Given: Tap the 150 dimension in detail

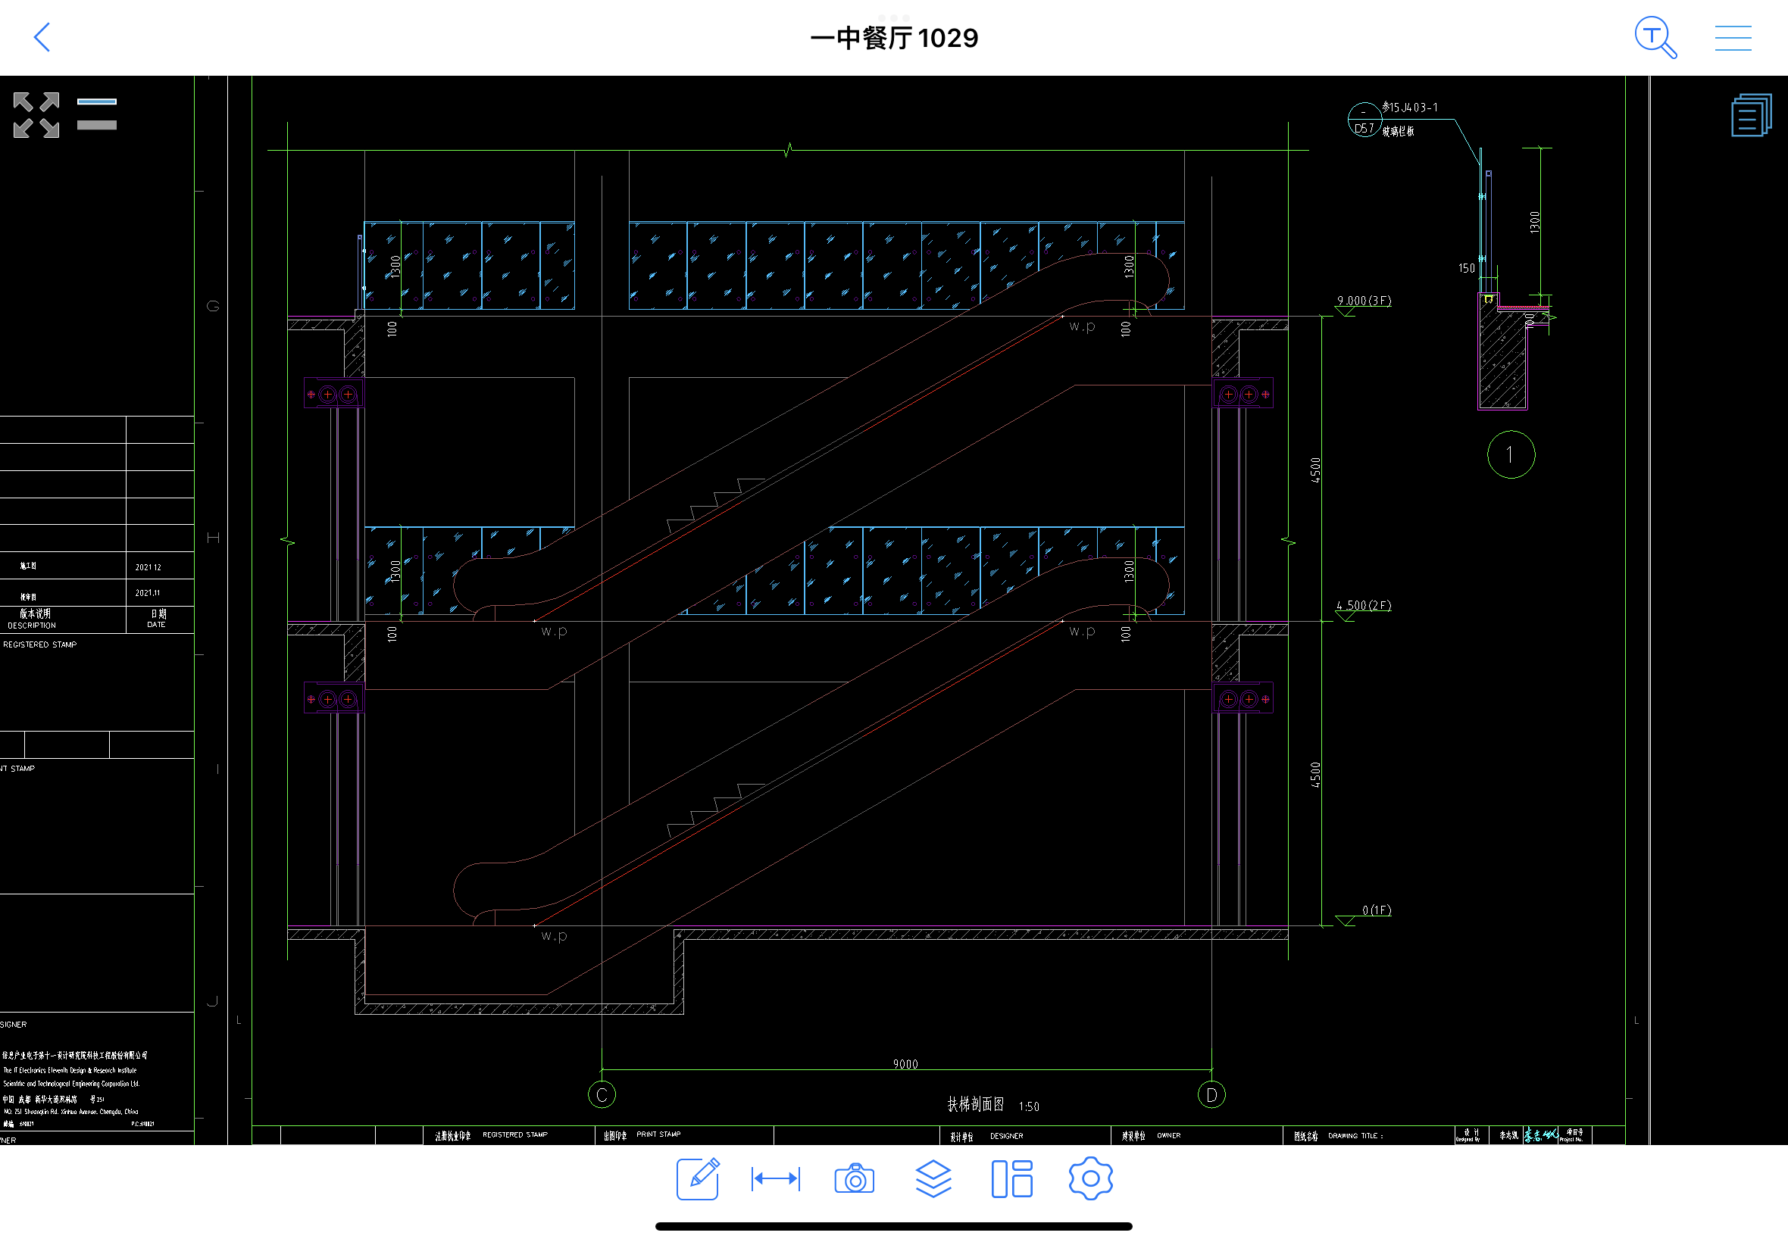Looking at the screenshot, I should [1466, 267].
